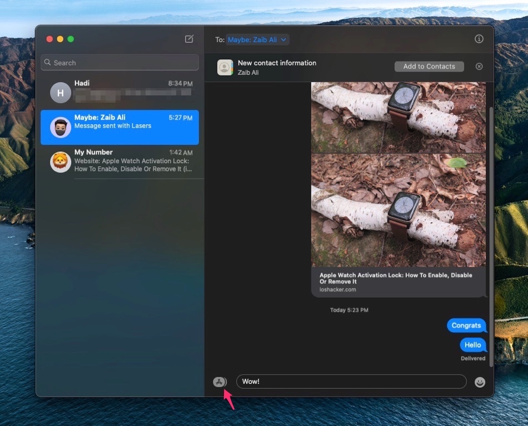Click the message field containing Wow!

351,382
